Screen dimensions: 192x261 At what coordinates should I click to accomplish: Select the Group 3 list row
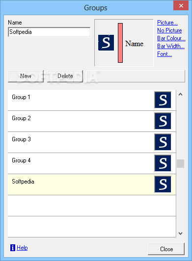[92, 142]
